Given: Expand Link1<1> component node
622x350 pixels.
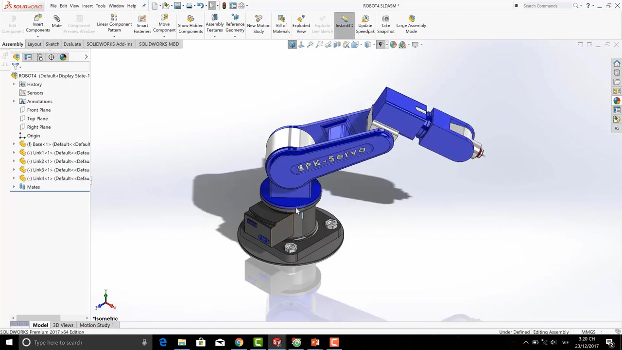Looking at the screenshot, I should pyautogui.click(x=14, y=153).
